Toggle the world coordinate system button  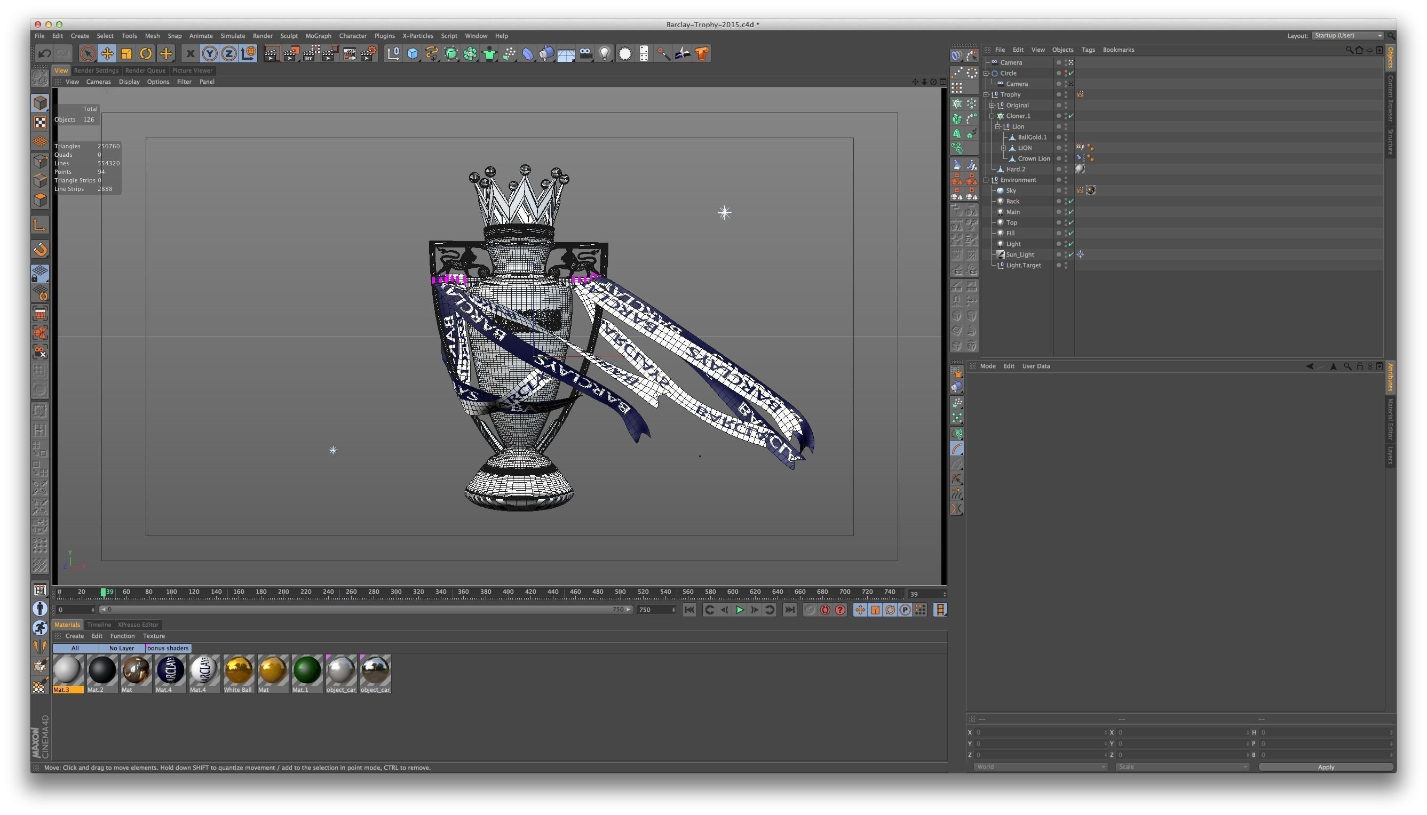[248, 54]
